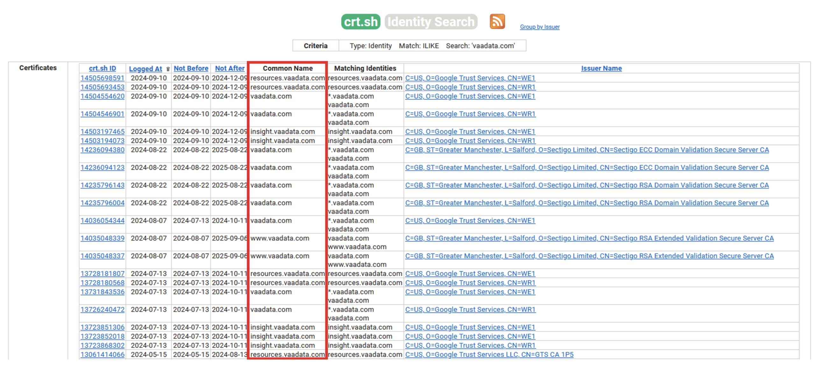Click the Common Name column header
The height and width of the screenshot is (367, 815).
click(x=287, y=68)
